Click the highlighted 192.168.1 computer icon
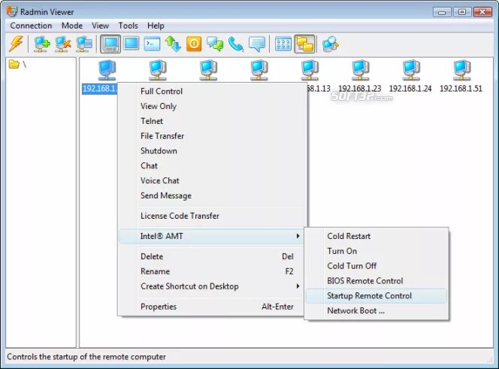Image resolution: width=499 pixels, height=369 pixels. coord(107,70)
